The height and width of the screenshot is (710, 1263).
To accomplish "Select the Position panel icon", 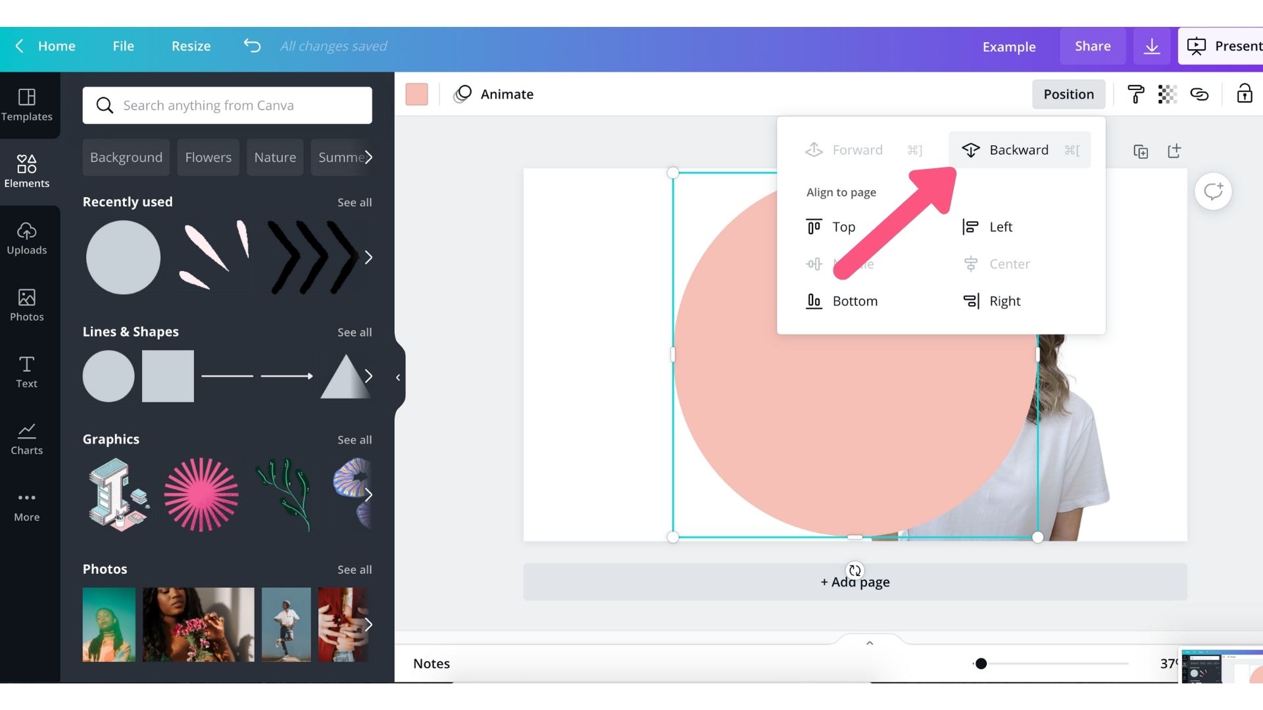I will point(1068,93).
